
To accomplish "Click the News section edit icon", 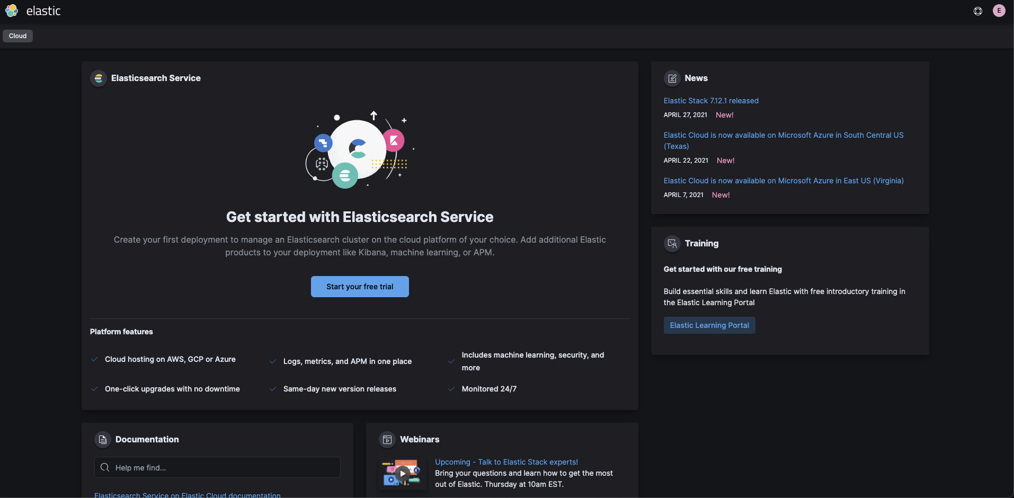I will [672, 78].
